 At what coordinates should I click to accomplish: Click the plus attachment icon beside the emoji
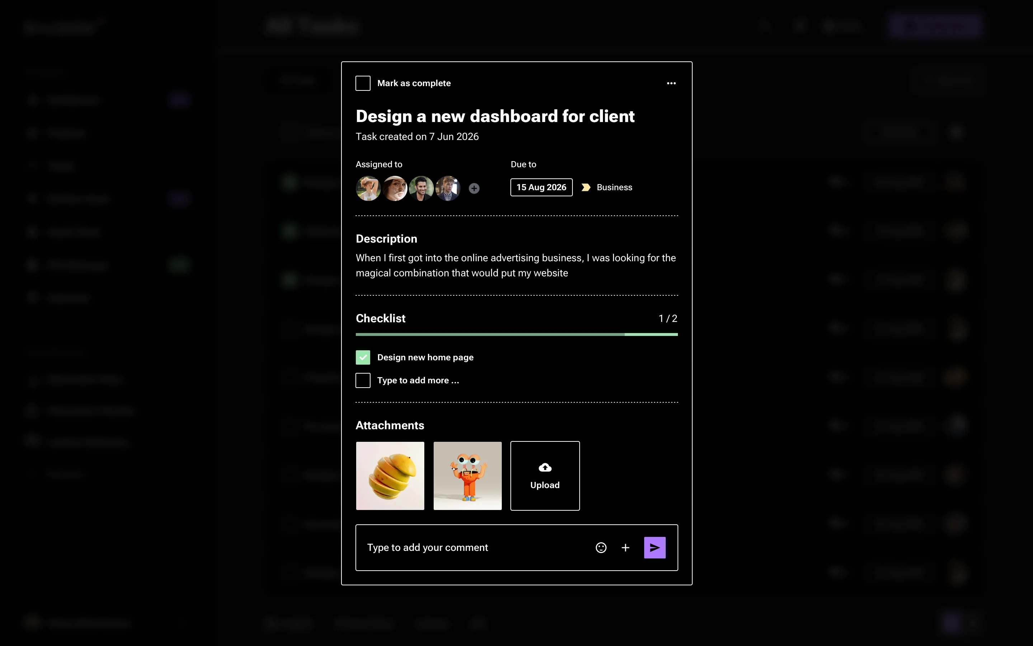coord(625,547)
